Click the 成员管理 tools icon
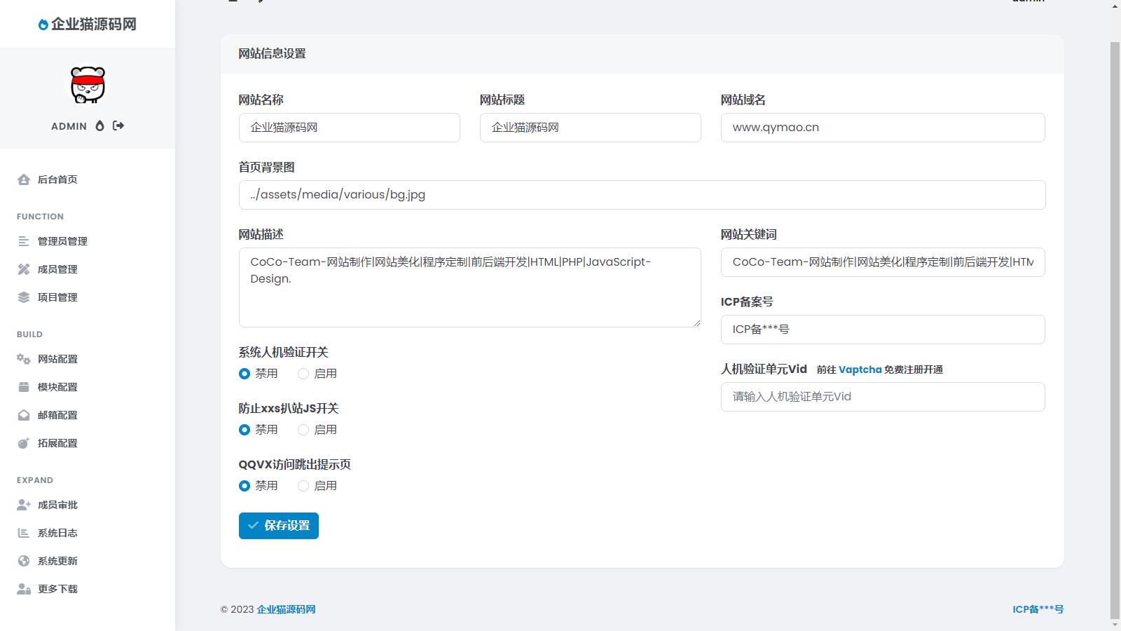 click(24, 269)
